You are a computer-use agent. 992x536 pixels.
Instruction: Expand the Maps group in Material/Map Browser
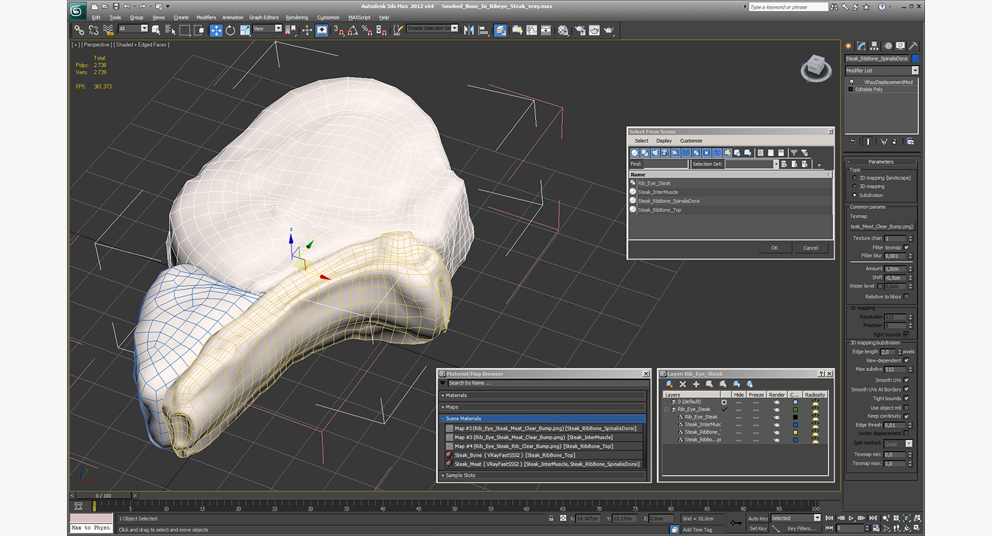[x=543, y=407]
